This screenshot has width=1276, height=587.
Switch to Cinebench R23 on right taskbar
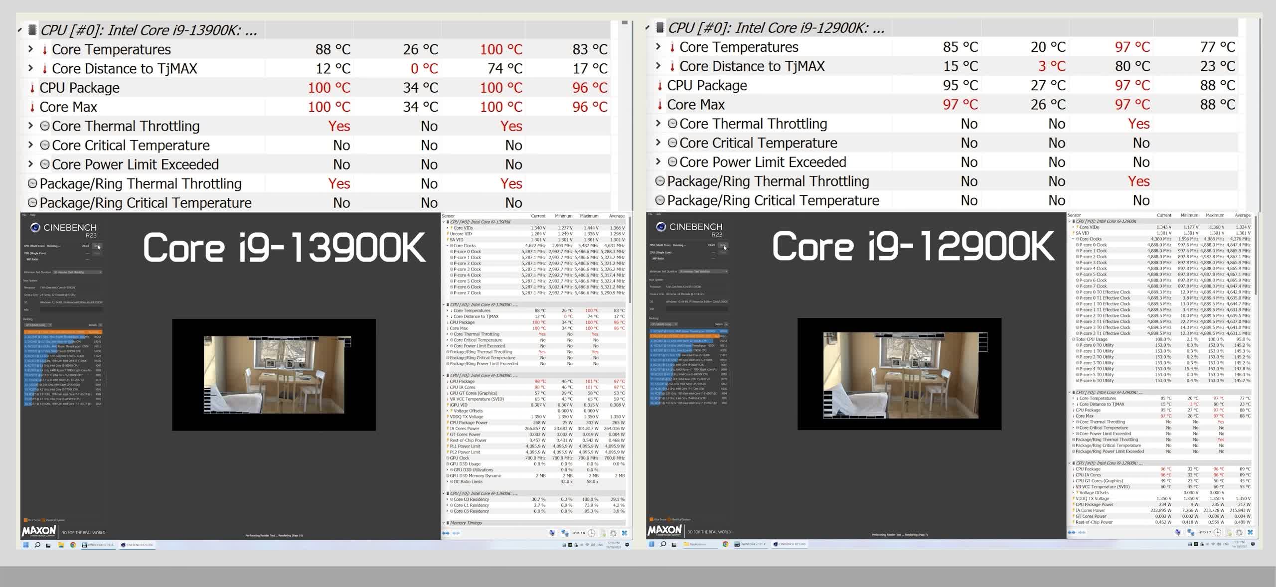click(789, 544)
